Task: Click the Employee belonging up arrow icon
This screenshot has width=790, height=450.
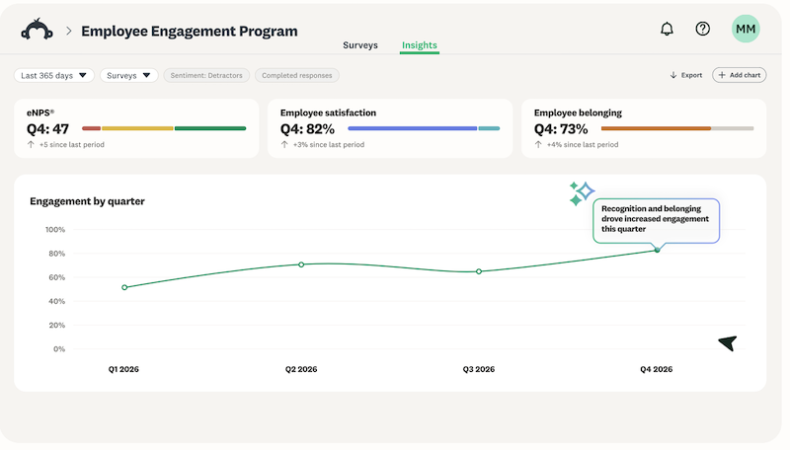Action: pyautogui.click(x=538, y=144)
